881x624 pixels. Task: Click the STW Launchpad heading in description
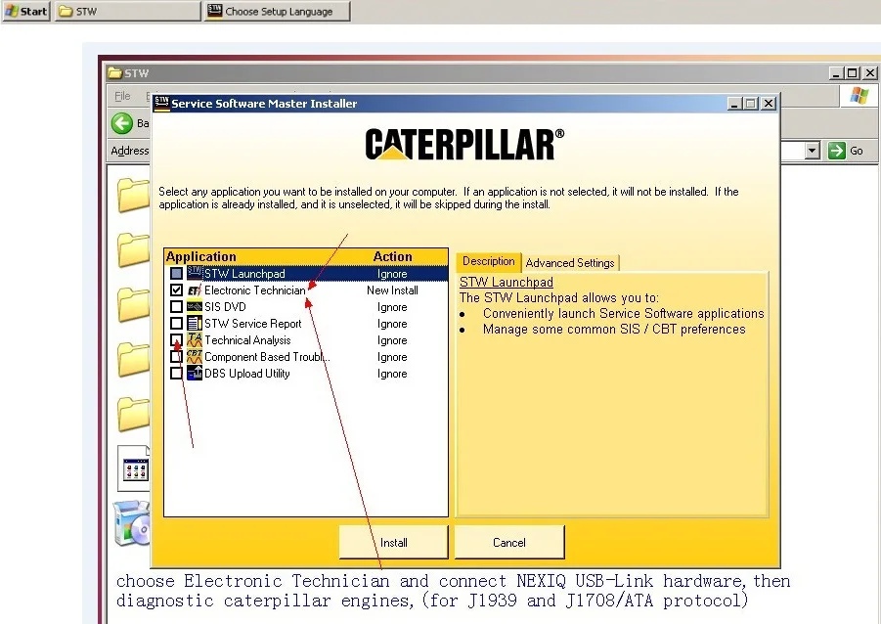coord(507,283)
